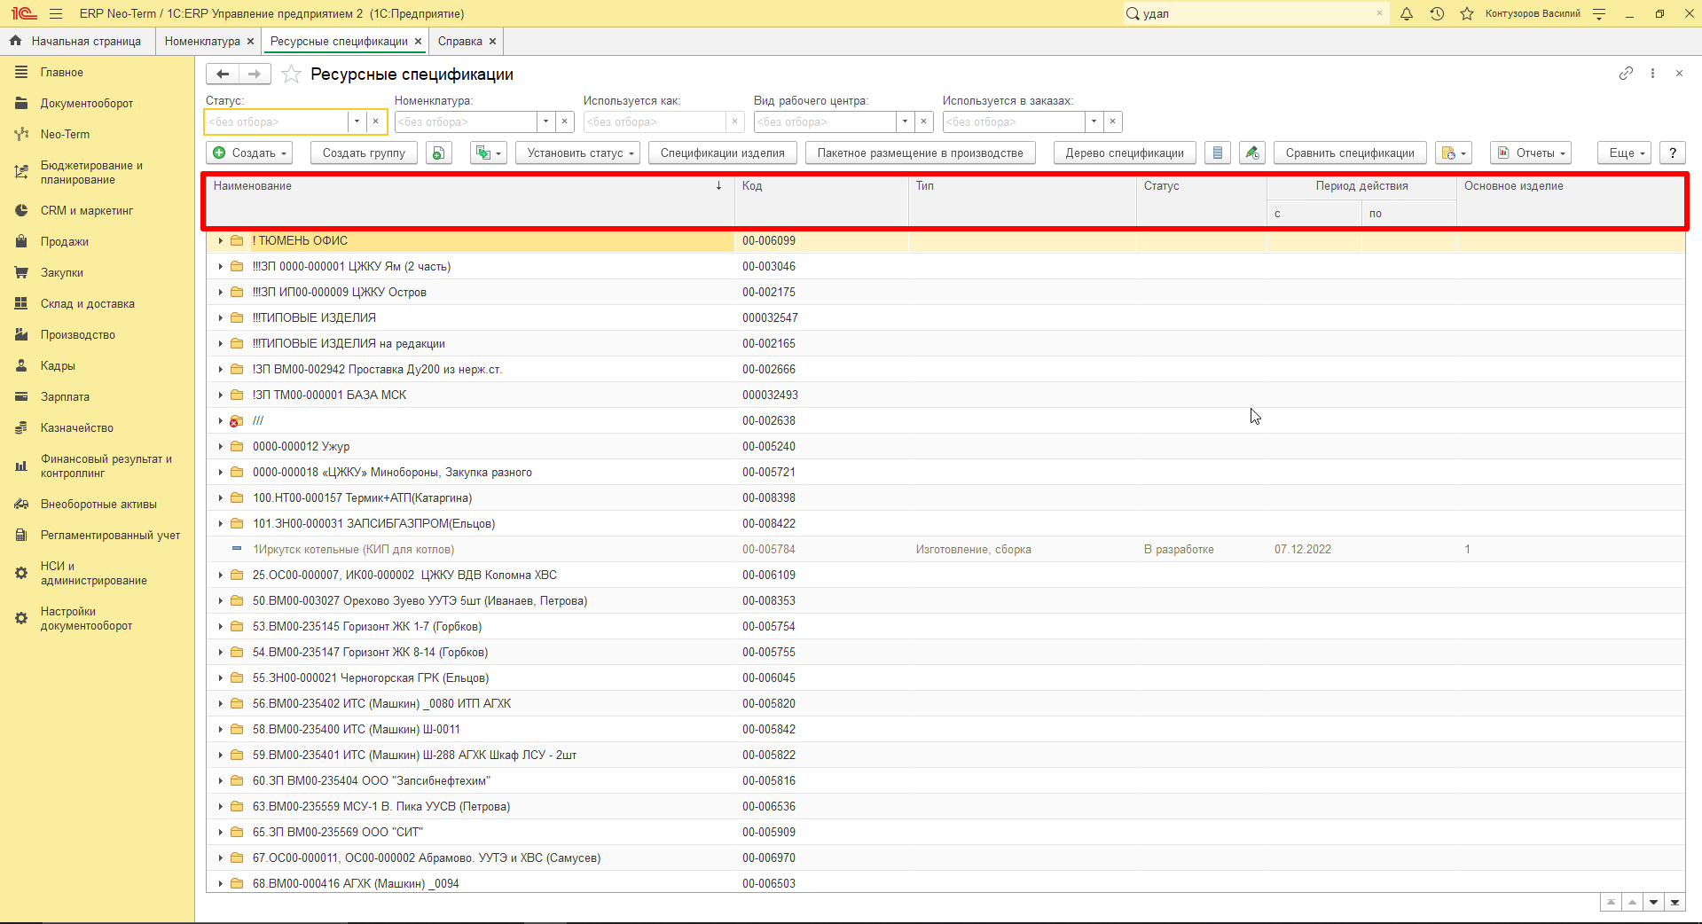Open the list view icon button
The height and width of the screenshot is (924, 1702).
tap(1218, 153)
